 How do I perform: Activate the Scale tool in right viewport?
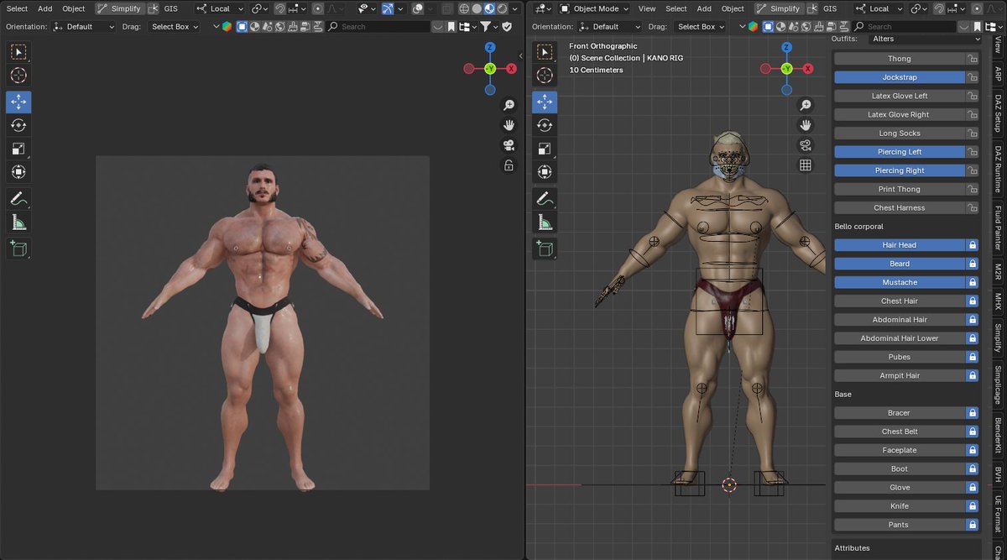click(x=545, y=149)
